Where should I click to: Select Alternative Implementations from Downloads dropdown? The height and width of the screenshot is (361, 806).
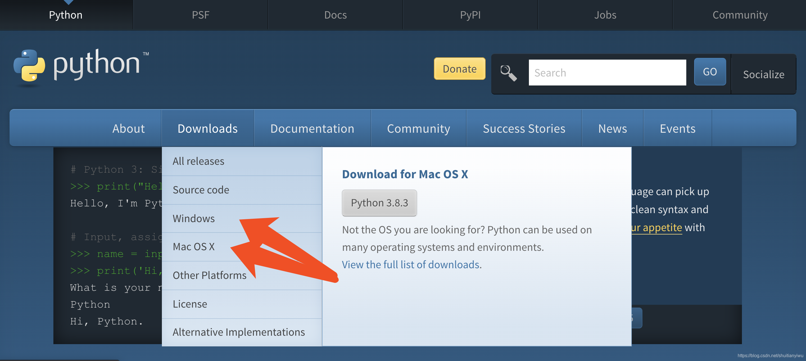coord(242,332)
